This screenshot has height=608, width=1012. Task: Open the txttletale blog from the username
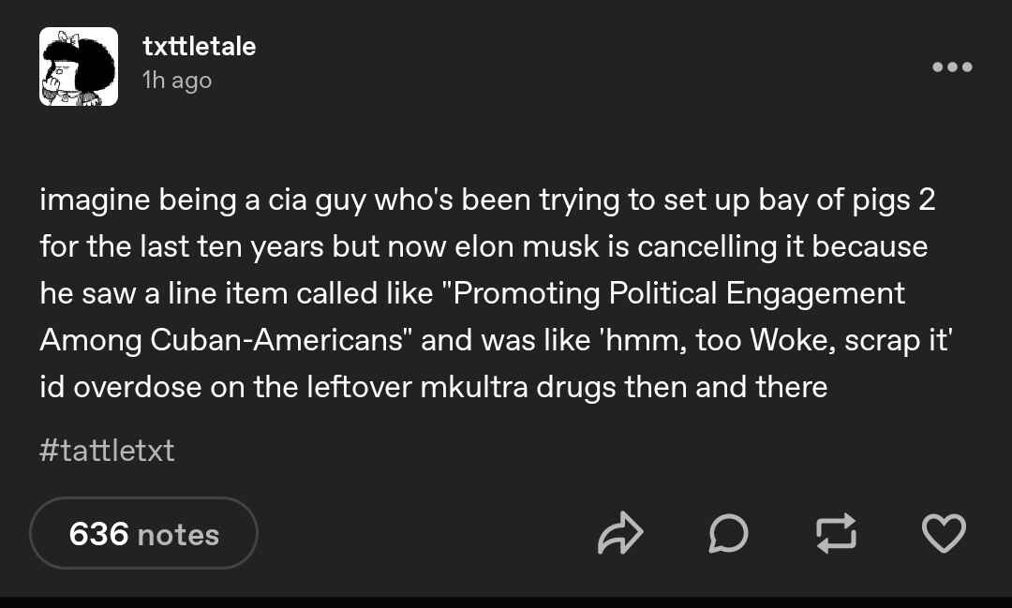click(x=199, y=47)
